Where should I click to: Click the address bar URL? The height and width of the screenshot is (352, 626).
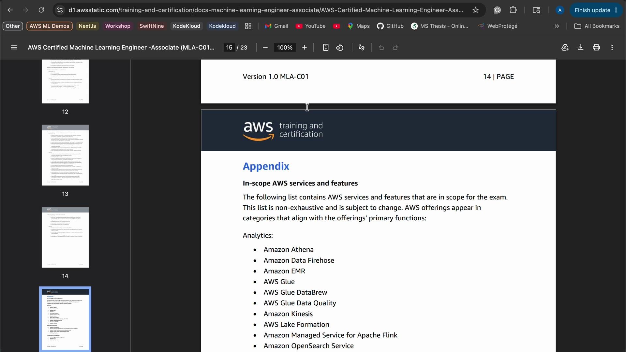coord(266,10)
